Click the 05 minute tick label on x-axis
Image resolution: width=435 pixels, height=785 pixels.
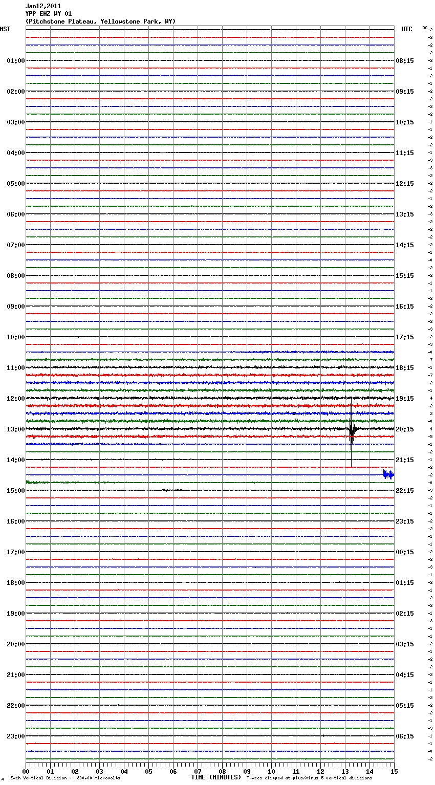pos(148,771)
